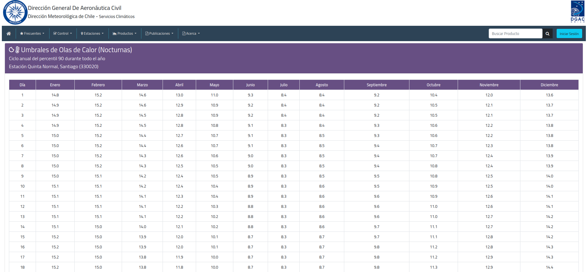Click the Estación Quinta Normal, Santiago text
The height and width of the screenshot is (272, 588).
[54, 67]
